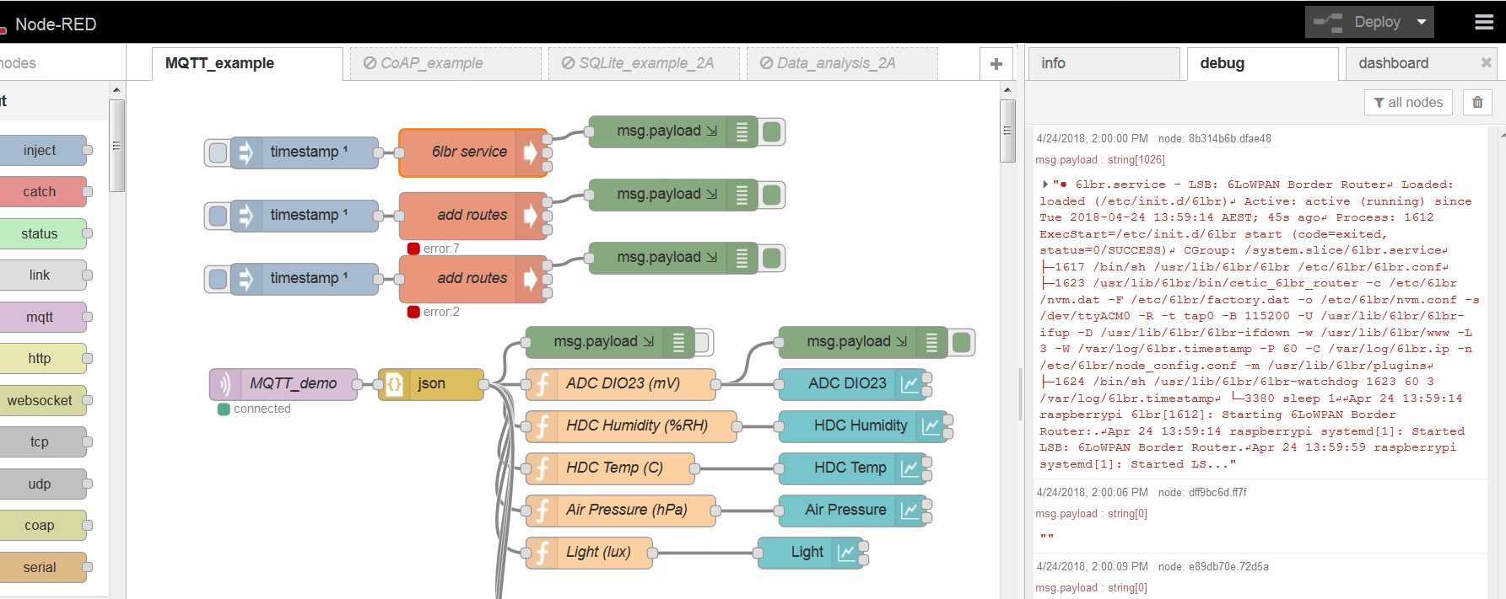
Task: Select the Air Pressure (hPa) function node
Action: tap(621, 510)
